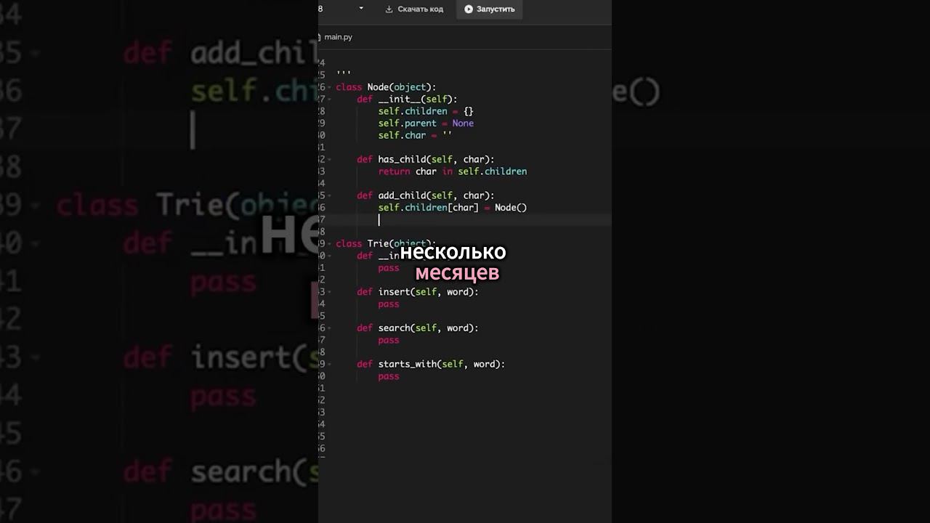Viewport: 930px width, 523px height.
Task: Click "def search(self, word):" line
Action: coord(418,328)
